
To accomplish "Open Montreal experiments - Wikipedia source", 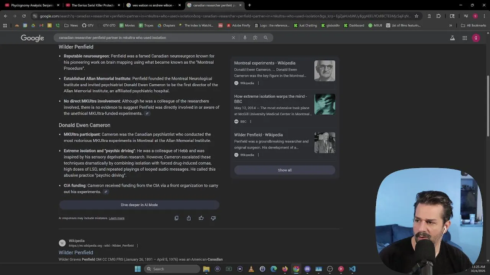I will (265, 63).
